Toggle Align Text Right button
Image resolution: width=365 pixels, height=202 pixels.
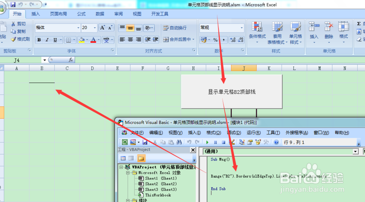pos(138,39)
